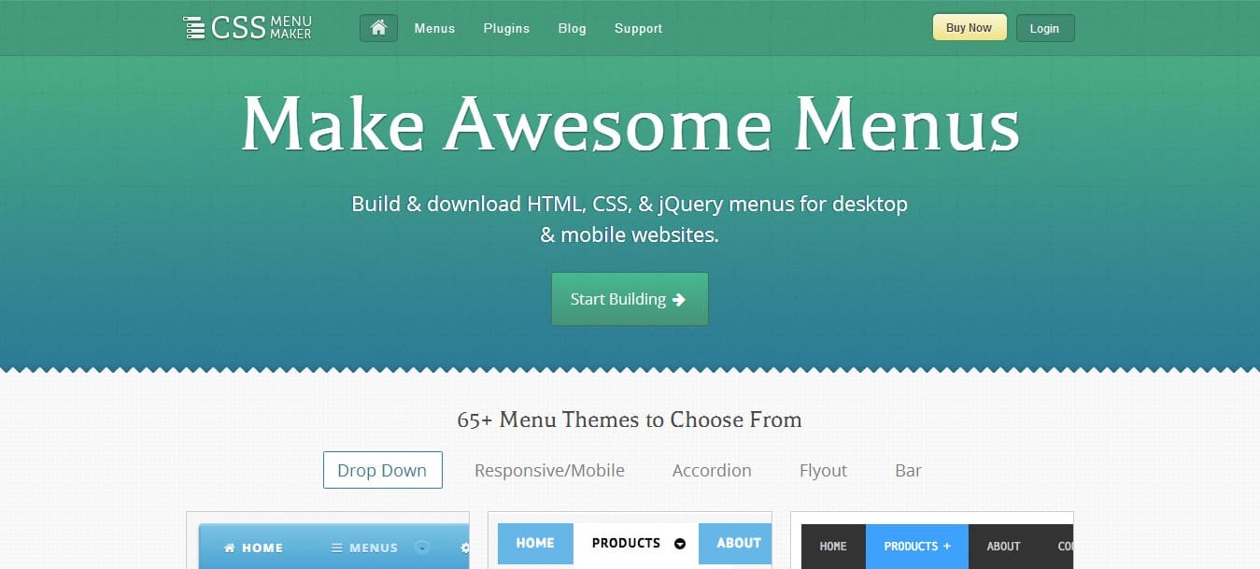This screenshot has width=1260, height=569.
Task: Switch to the Accordion tab
Action: 712,470
